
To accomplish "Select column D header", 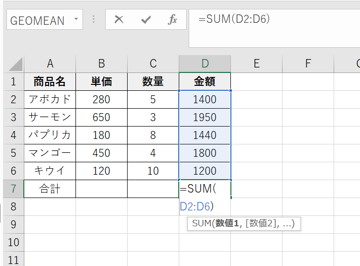I will [x=205, y=64].
